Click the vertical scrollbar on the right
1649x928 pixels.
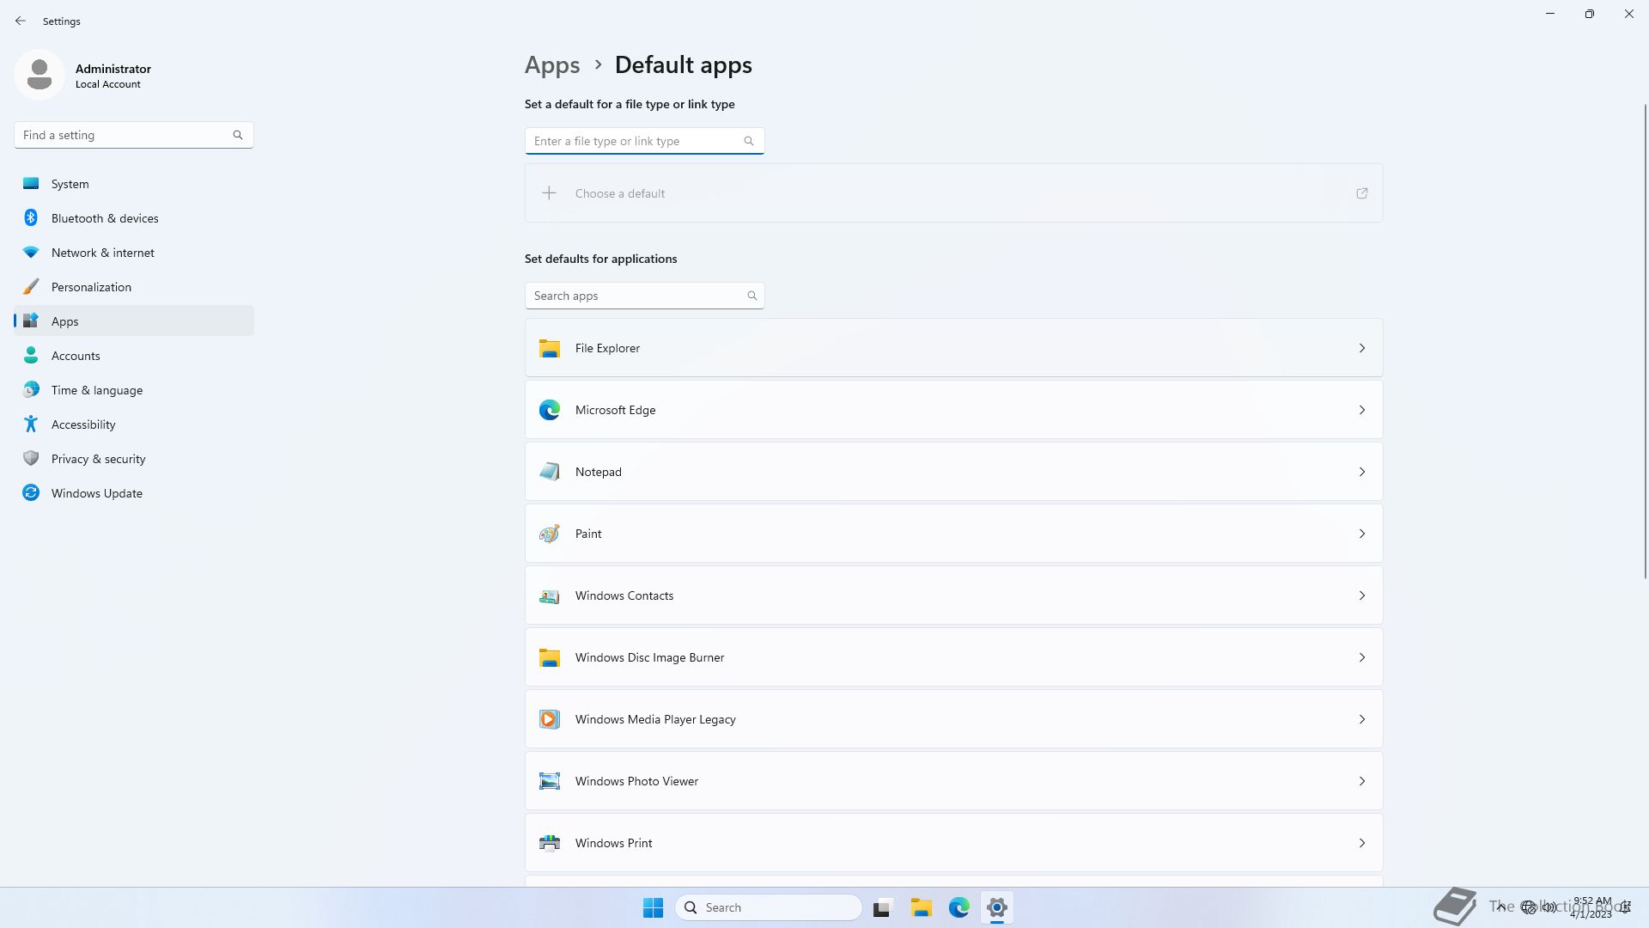tap(1646, 341)
